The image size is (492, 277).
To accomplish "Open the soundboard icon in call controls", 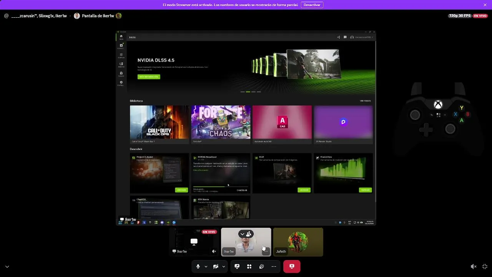I will [x=261, y=266].
